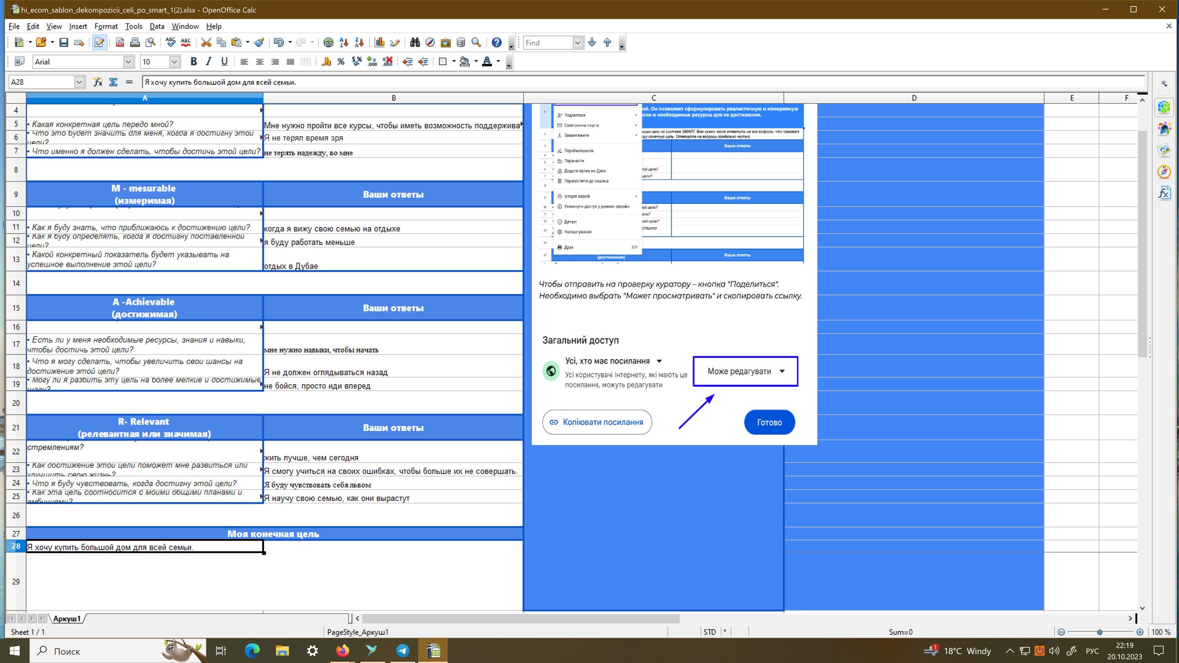Screen dimensions: 1179x663
Task: Export directly as PDF
Action: pos(120,42)
